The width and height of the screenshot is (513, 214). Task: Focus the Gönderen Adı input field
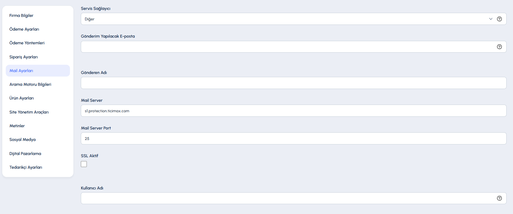[x=294, y=83]
